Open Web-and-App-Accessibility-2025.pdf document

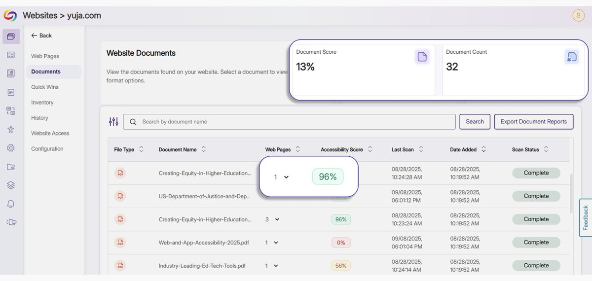click(x=204, y=243)
